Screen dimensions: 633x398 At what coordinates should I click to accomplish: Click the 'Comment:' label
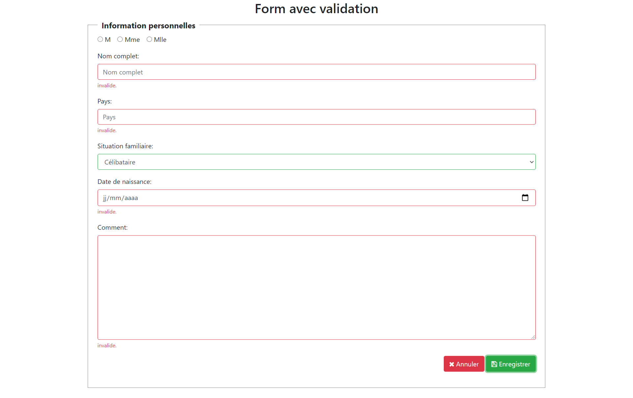pyautogui.click(x=112, y=227)
